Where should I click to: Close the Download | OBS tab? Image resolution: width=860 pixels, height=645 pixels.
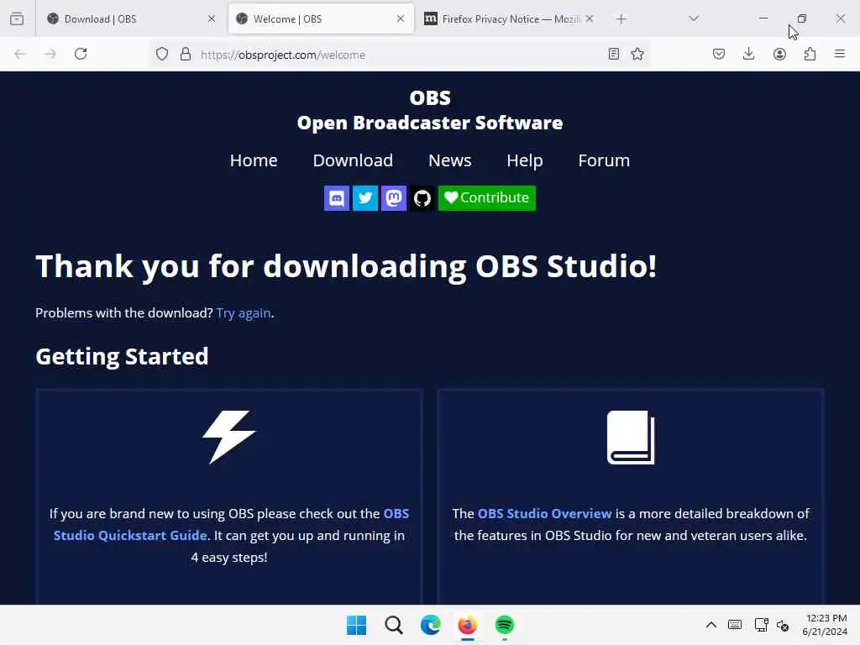coord(212,18)
